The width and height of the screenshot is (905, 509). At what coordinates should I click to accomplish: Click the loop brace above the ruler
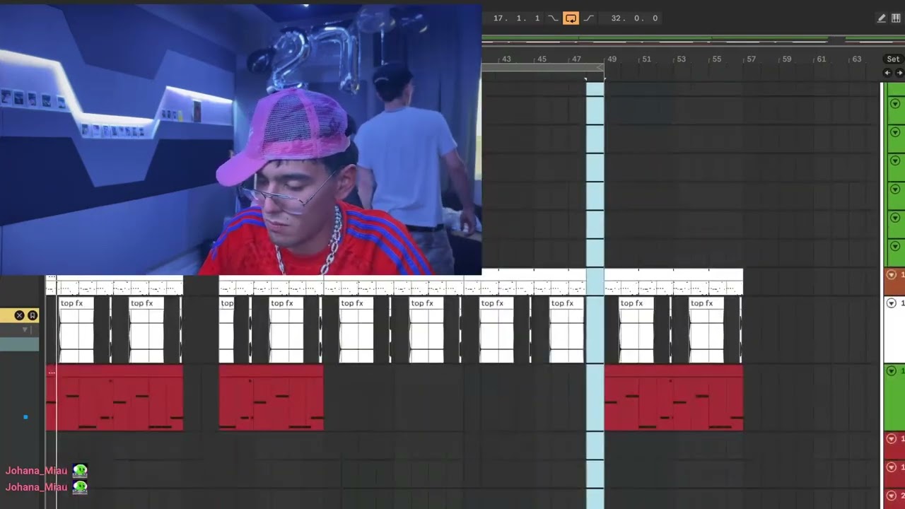pyautogui.click(x=542, y=69)
